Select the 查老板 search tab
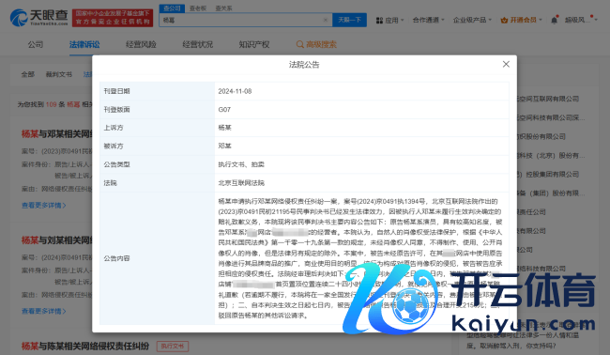This screenshot has width=610, height=355. click(x=198, y=8)
